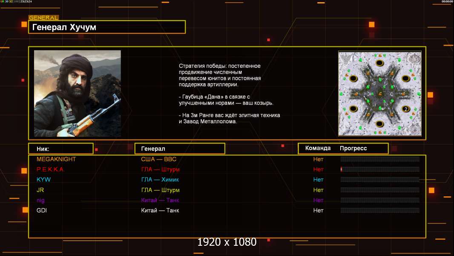Click MEGAKNIGHT's loading progress bar
This screenshot has width=454, height=256.
[380, 159]
